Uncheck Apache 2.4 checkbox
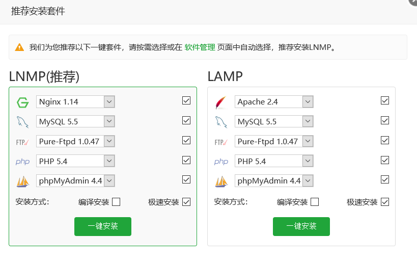 [x=385, y=101]
